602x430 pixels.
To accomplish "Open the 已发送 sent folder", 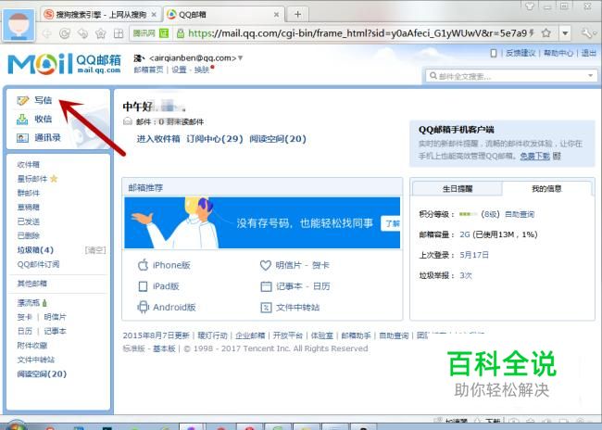I will pyautogui.click(x=29, y=221).
